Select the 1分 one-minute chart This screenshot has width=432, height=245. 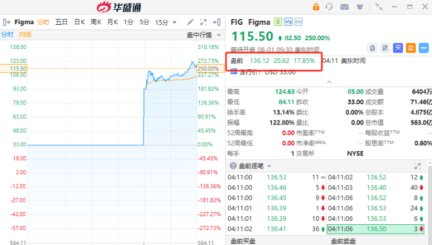pyautogui.click(x=128, y=22)
